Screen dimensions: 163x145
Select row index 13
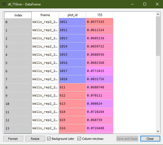[18, 128]
